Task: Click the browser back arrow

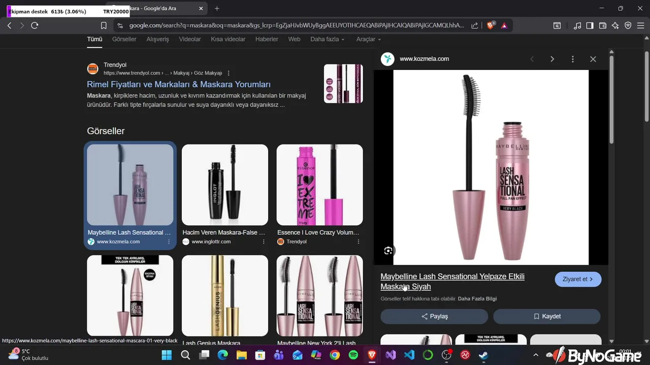Action: click(9, 25)
